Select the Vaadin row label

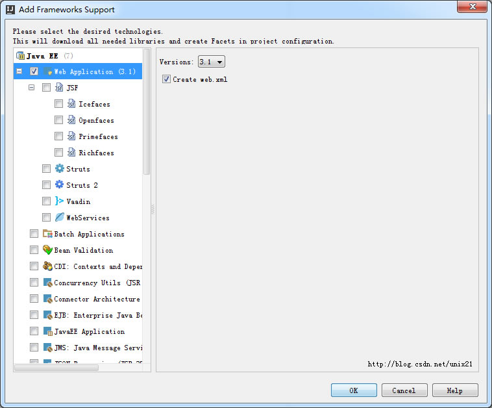[x=78, y=201]
